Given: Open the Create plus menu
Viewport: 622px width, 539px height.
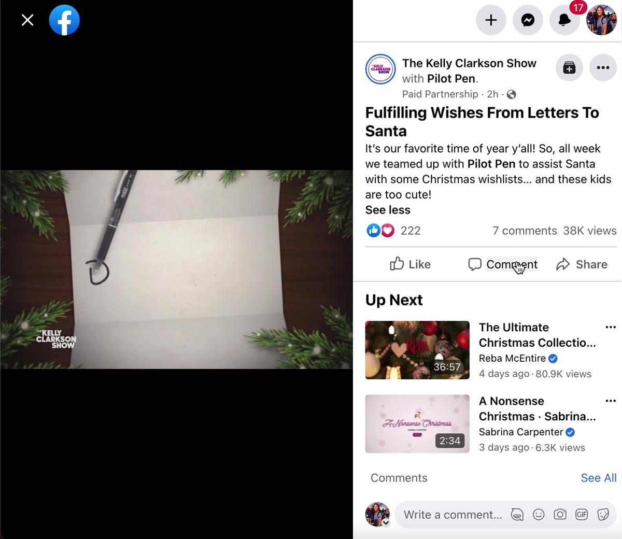Looking at the screenshot, I should click(x=490, y=20).
